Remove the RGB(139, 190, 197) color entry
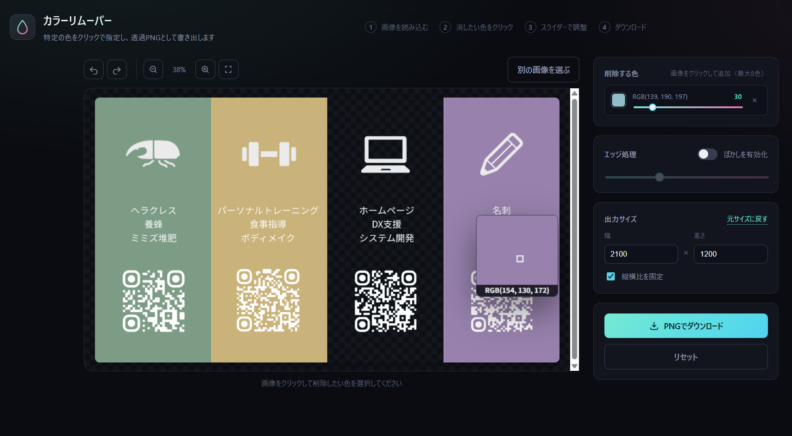 pyautogui.click(x=754, y=100)
